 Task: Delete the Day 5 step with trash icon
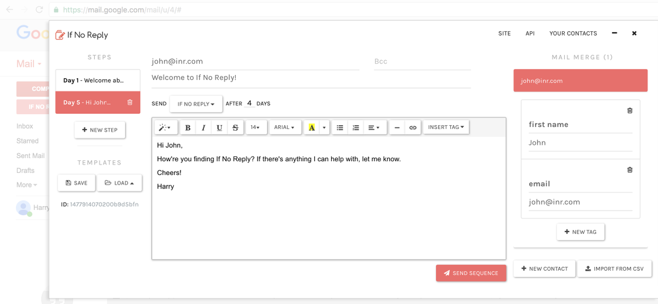pos(129,102)
